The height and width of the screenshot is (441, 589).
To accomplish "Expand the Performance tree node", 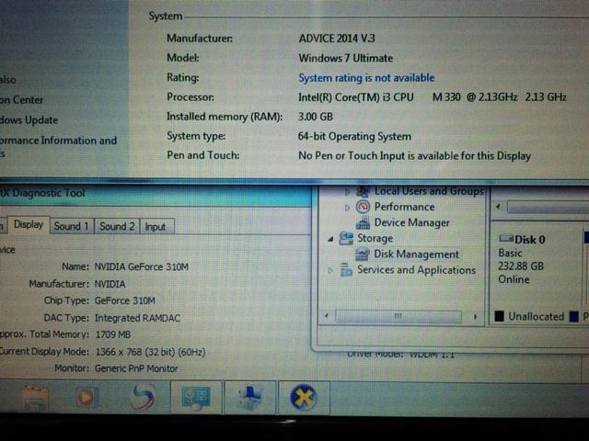I will click(x=347, y=208).
